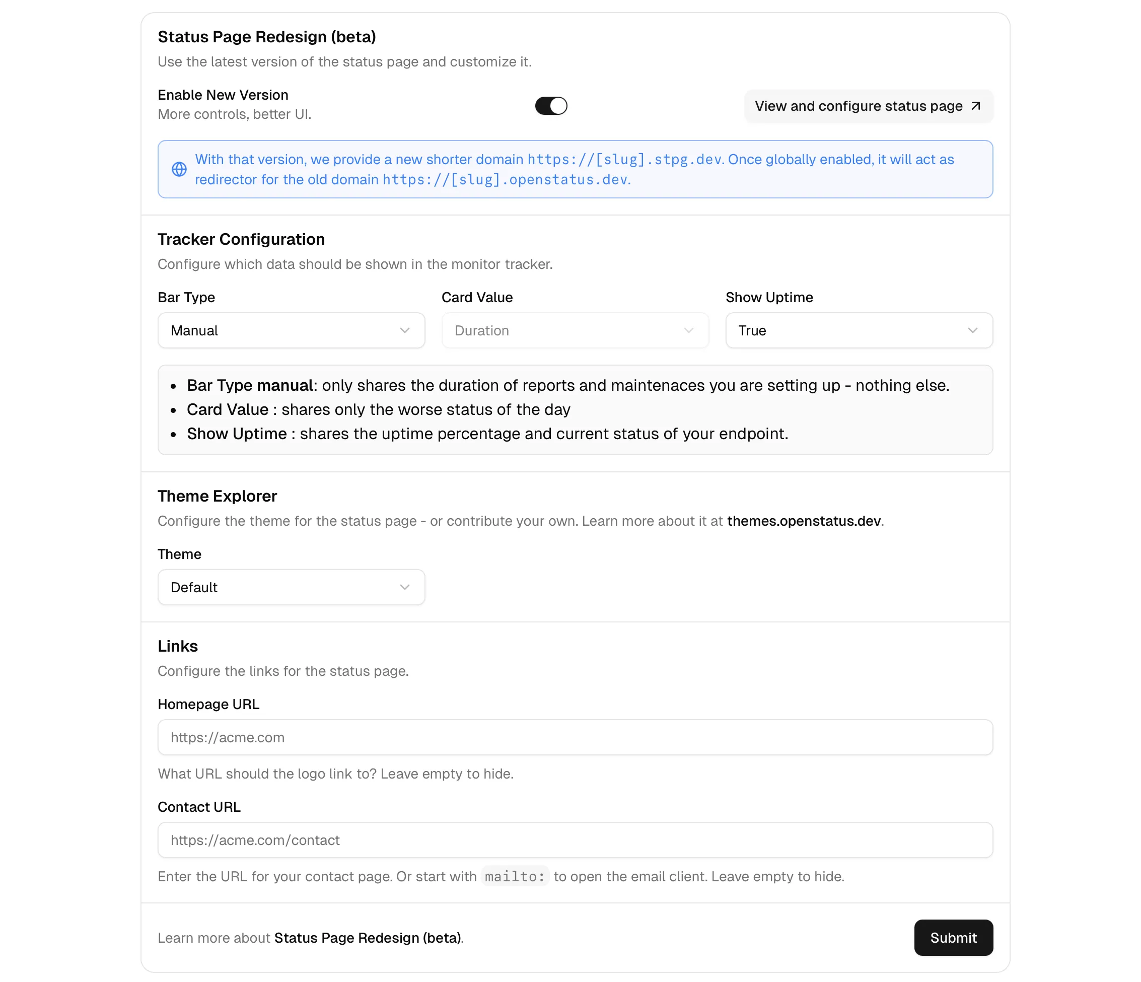Image resolution: width=1141 pixels, height=982 pixels.
Task: Open the Show Uptime dropdown set to True
Action: pos(858,330)
